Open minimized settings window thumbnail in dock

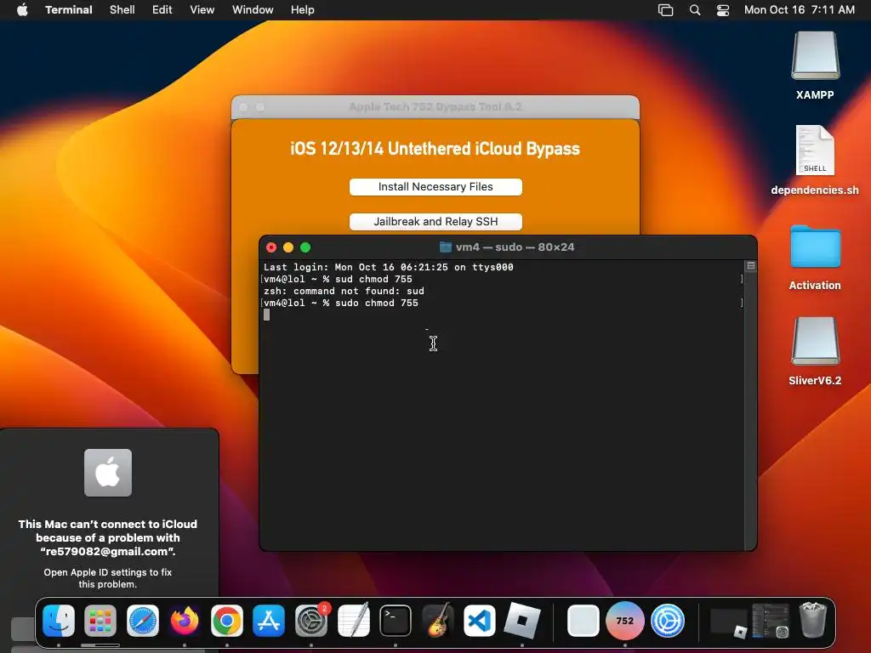pyautogui.click(x=771, y=621)
